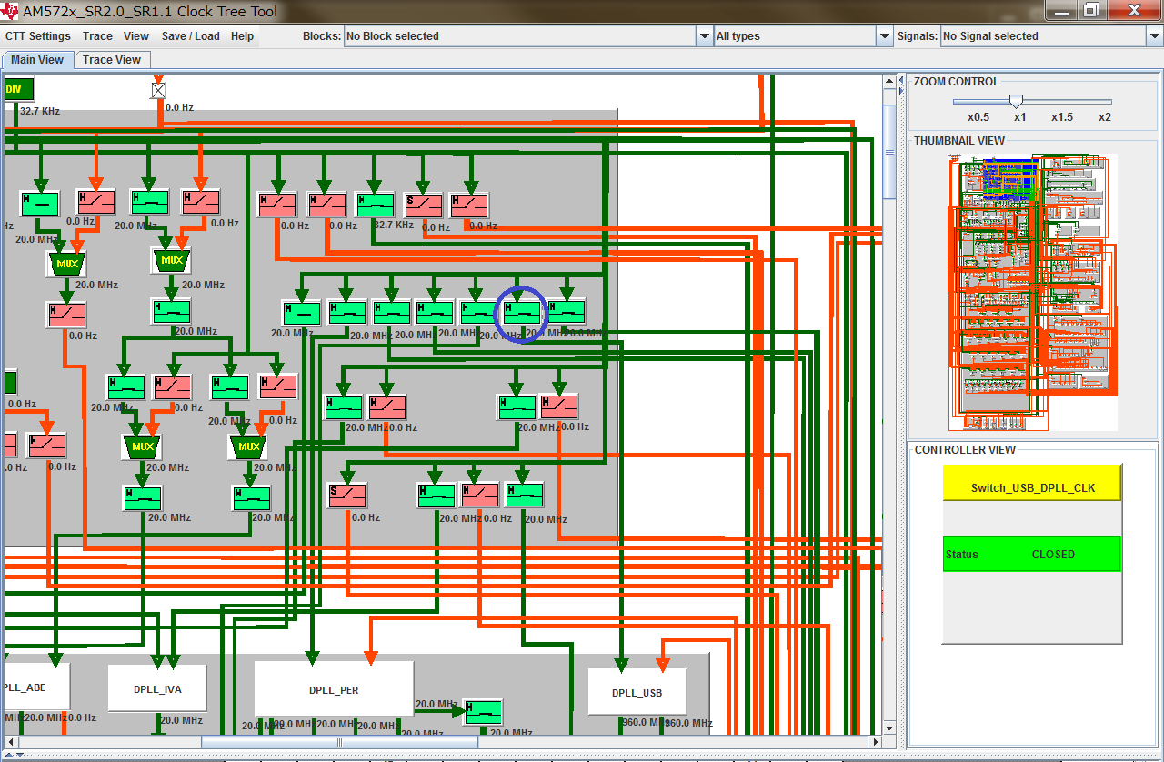Open the Save / Load menu
This screenshot has height=762, width=1164.
(190, 36)
